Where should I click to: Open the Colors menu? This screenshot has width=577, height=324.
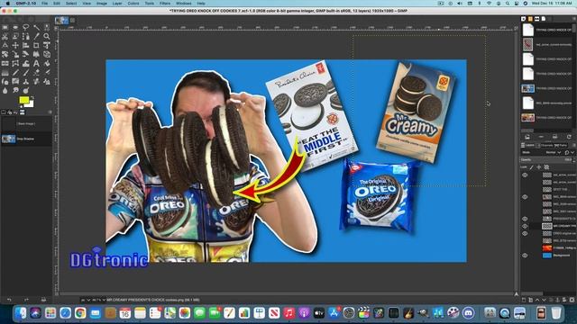[133, 3]
